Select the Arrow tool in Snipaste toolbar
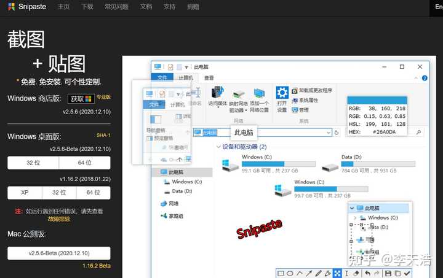Image resolution: width=443 pixels, height=278 pixels. (x=309, y=273)
